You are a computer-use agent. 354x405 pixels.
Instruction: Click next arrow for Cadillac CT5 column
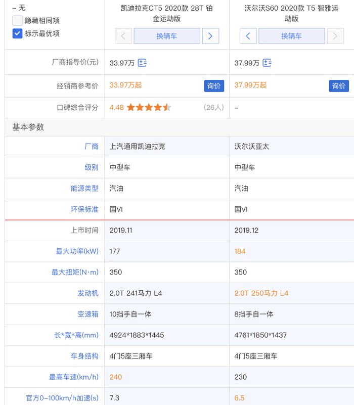coord(210,36)
